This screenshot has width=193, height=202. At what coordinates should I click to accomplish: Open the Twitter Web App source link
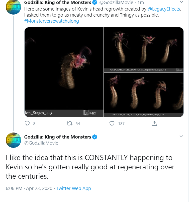point(74,188)
